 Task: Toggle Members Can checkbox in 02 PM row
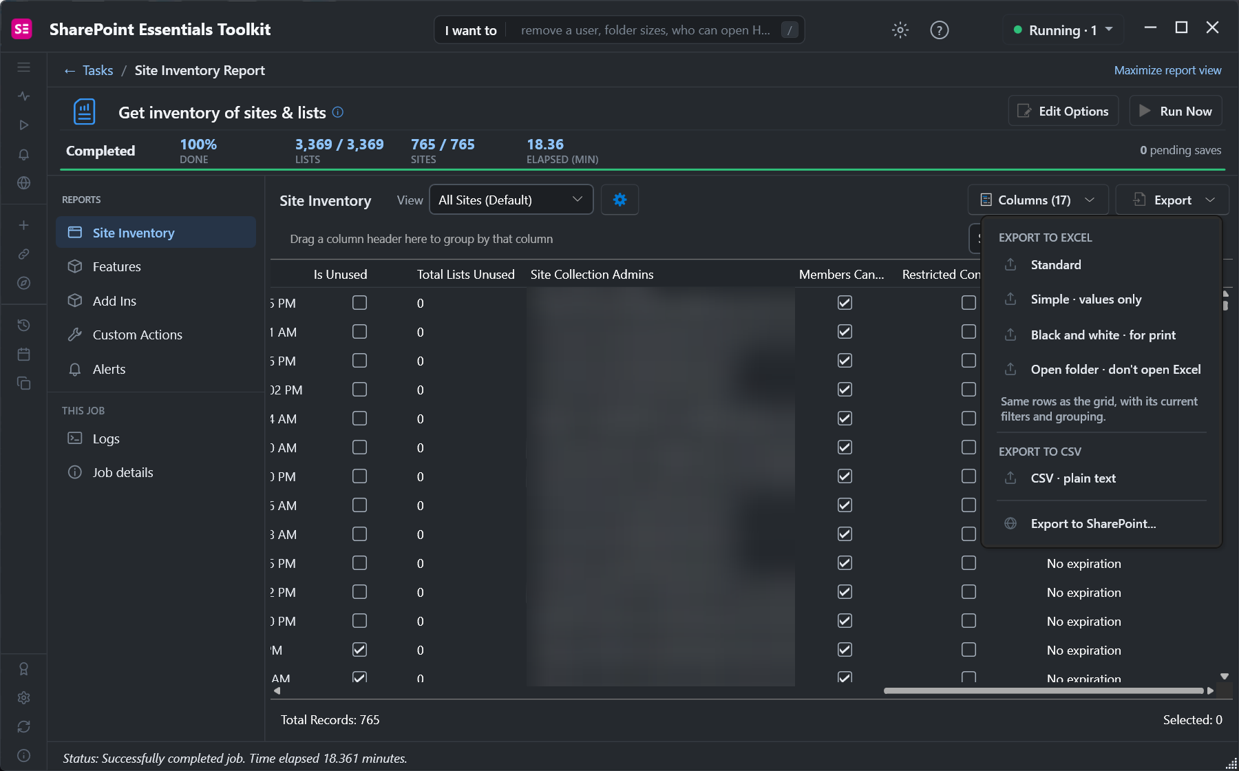(x=845, y=390)
